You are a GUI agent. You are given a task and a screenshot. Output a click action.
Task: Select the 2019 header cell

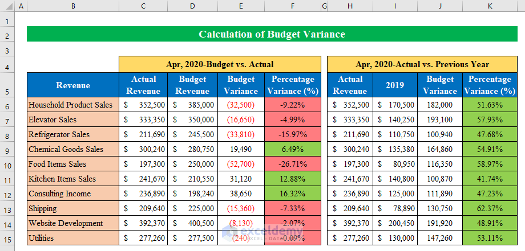pos(395,85)
